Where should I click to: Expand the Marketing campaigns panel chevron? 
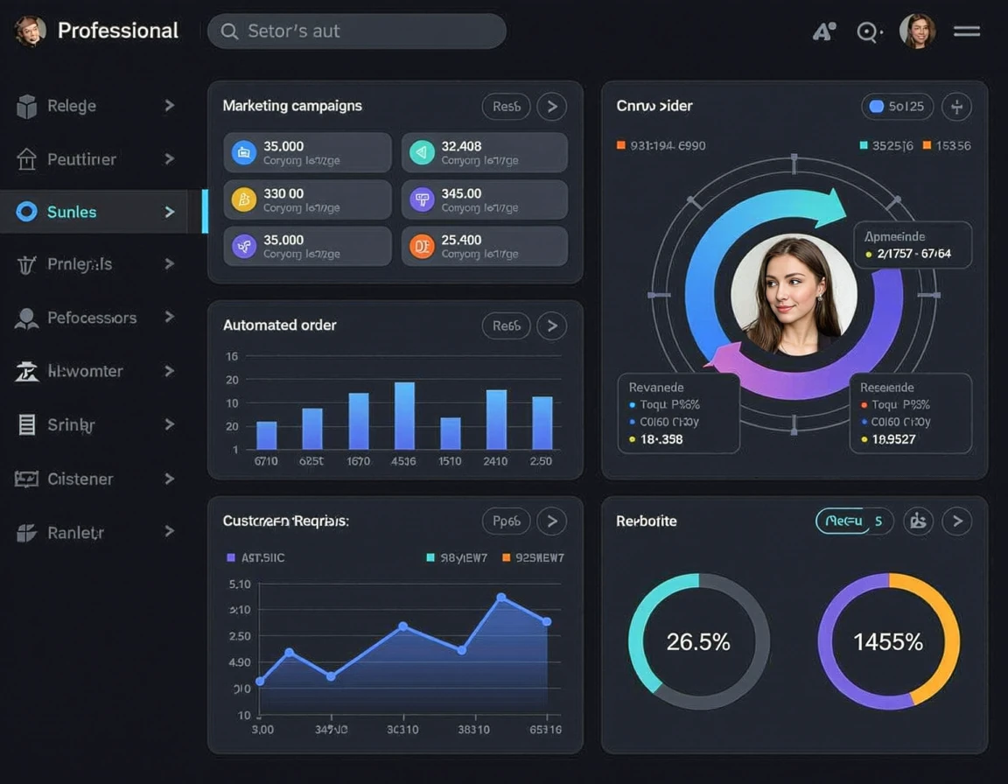pyautogui.click(x=551, y=106)
